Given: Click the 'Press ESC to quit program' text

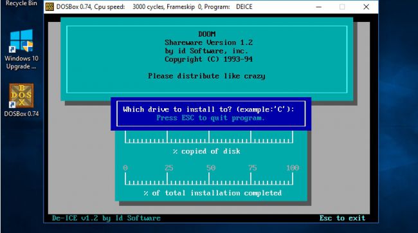Looking at the screenshot, I should point(210,118).
